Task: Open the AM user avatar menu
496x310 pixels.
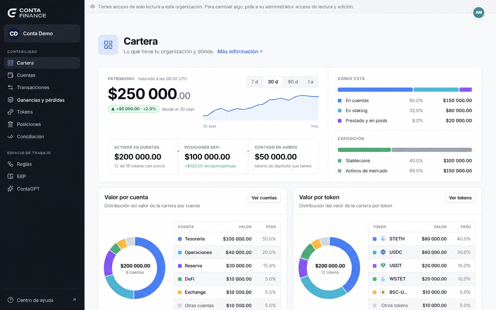Action: (x=479, y=12)
